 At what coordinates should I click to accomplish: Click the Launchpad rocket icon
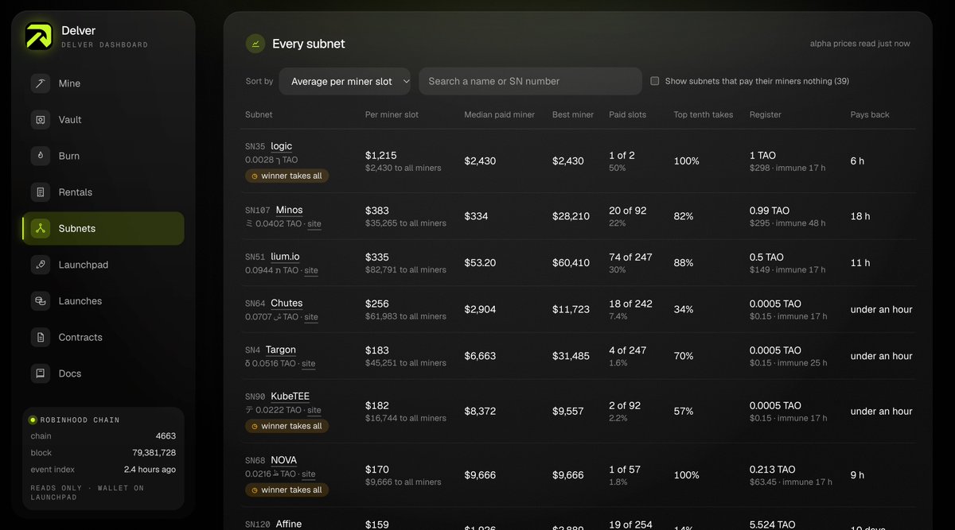pos(41,265)
